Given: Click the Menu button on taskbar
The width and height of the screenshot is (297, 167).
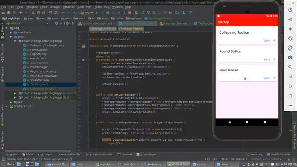Looking at the screenshot, I should point(8,164).
